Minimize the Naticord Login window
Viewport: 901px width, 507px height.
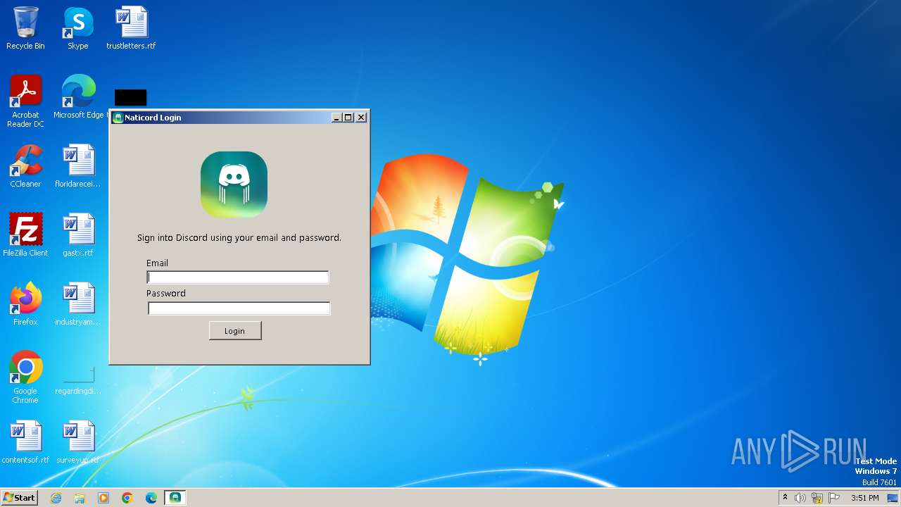point(336,118)
